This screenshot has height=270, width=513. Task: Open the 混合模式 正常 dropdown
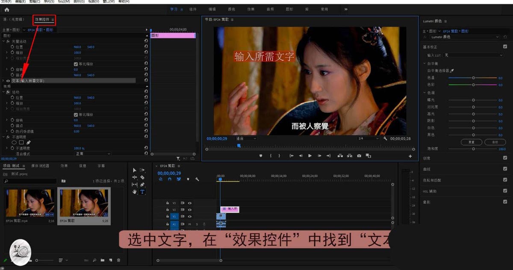(x=92, y=153)
